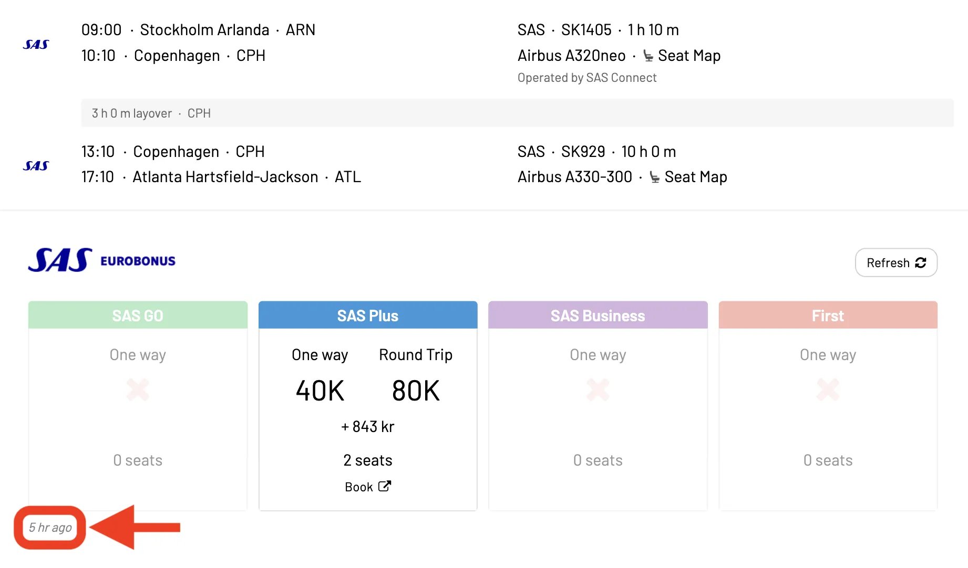The width and height of the screenshot is (968, 568).
Task: Click '0 seats' in SAS GO card
Action: click(x=138, y=460)
